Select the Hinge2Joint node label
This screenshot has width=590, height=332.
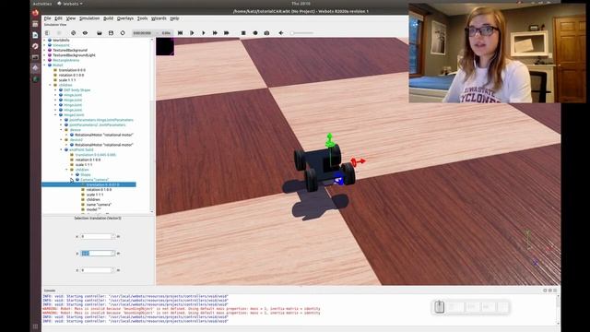74,114
